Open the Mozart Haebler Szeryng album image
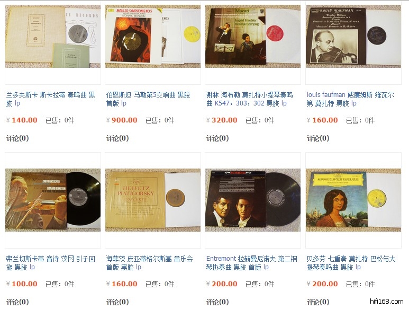This screenshot has width=409, height=309. tap(253, 37)
